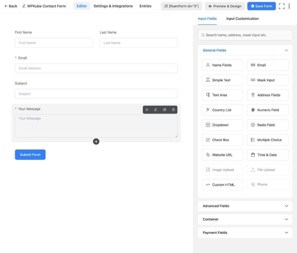Click the pencil icon beside WPKube Contact Form
Screen dimensions: 297x253
(24, 6)
